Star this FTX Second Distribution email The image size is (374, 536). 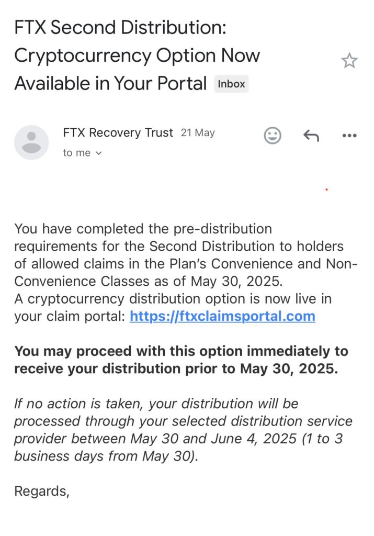(x=349, y=61)
